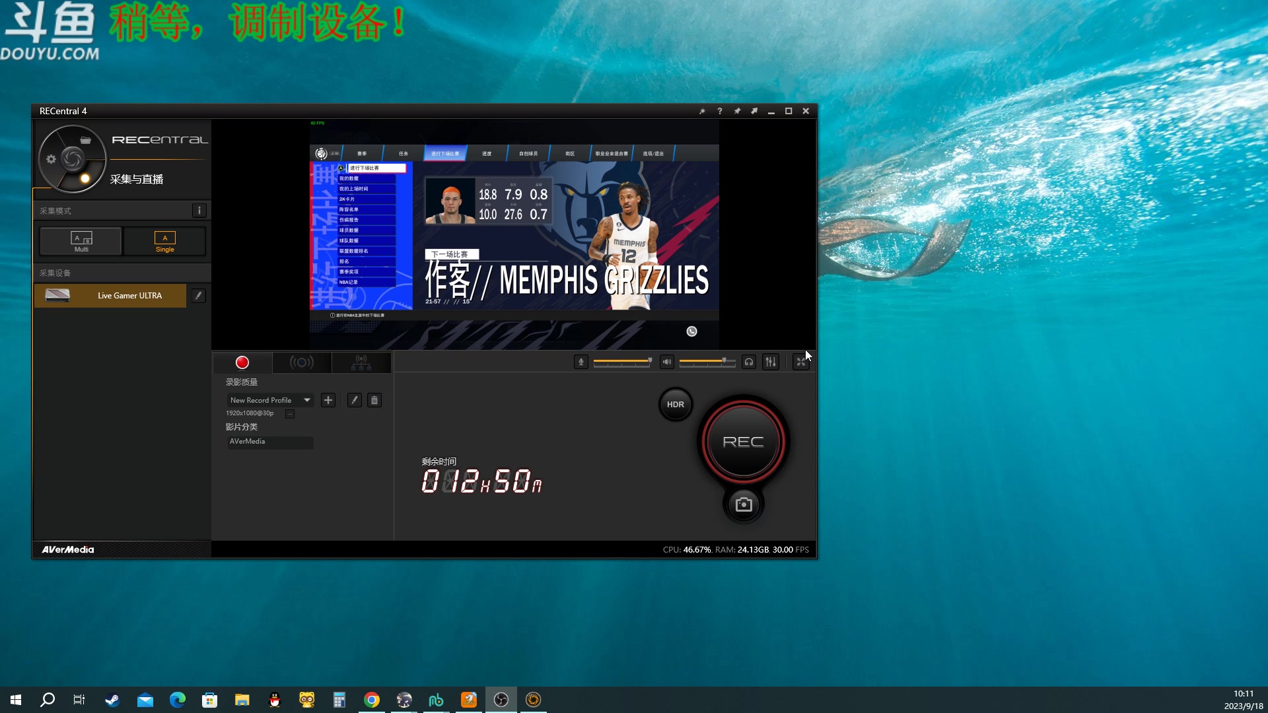Open Windows Search from taskbar
The height and width of the screenshot is (713, 1268).
48,700
